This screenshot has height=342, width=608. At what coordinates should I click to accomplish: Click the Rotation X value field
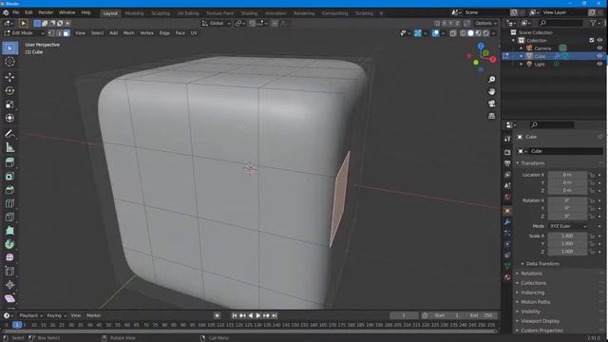tap(567, 200)
